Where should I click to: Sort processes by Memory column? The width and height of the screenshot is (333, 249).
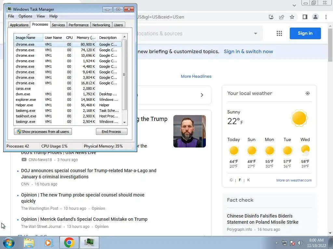pos(86,38)
